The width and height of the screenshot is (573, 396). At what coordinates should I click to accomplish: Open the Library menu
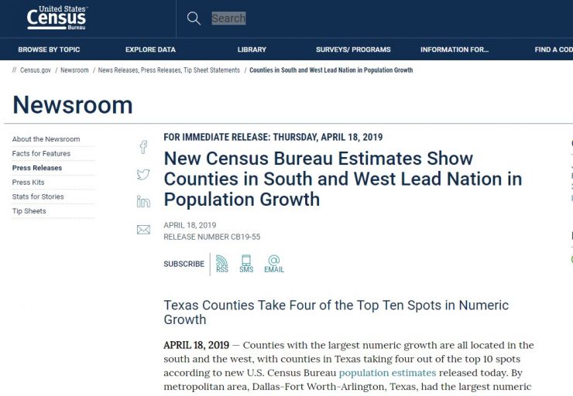(252, 49)
